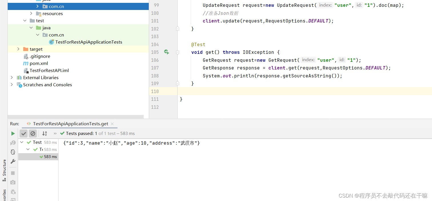Rerun the test with the green play button
Screen dimensions: 432x201
pos(13,133)
